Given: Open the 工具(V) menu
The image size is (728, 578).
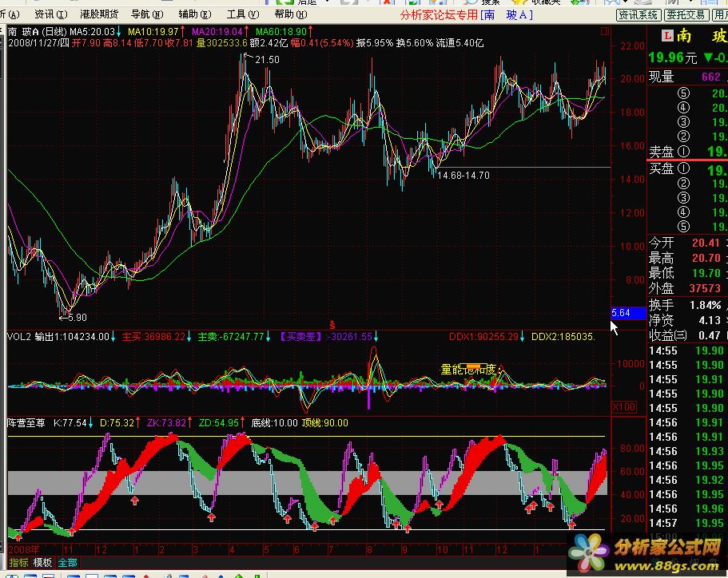Looking at the screenshot, I should (242, 14).
